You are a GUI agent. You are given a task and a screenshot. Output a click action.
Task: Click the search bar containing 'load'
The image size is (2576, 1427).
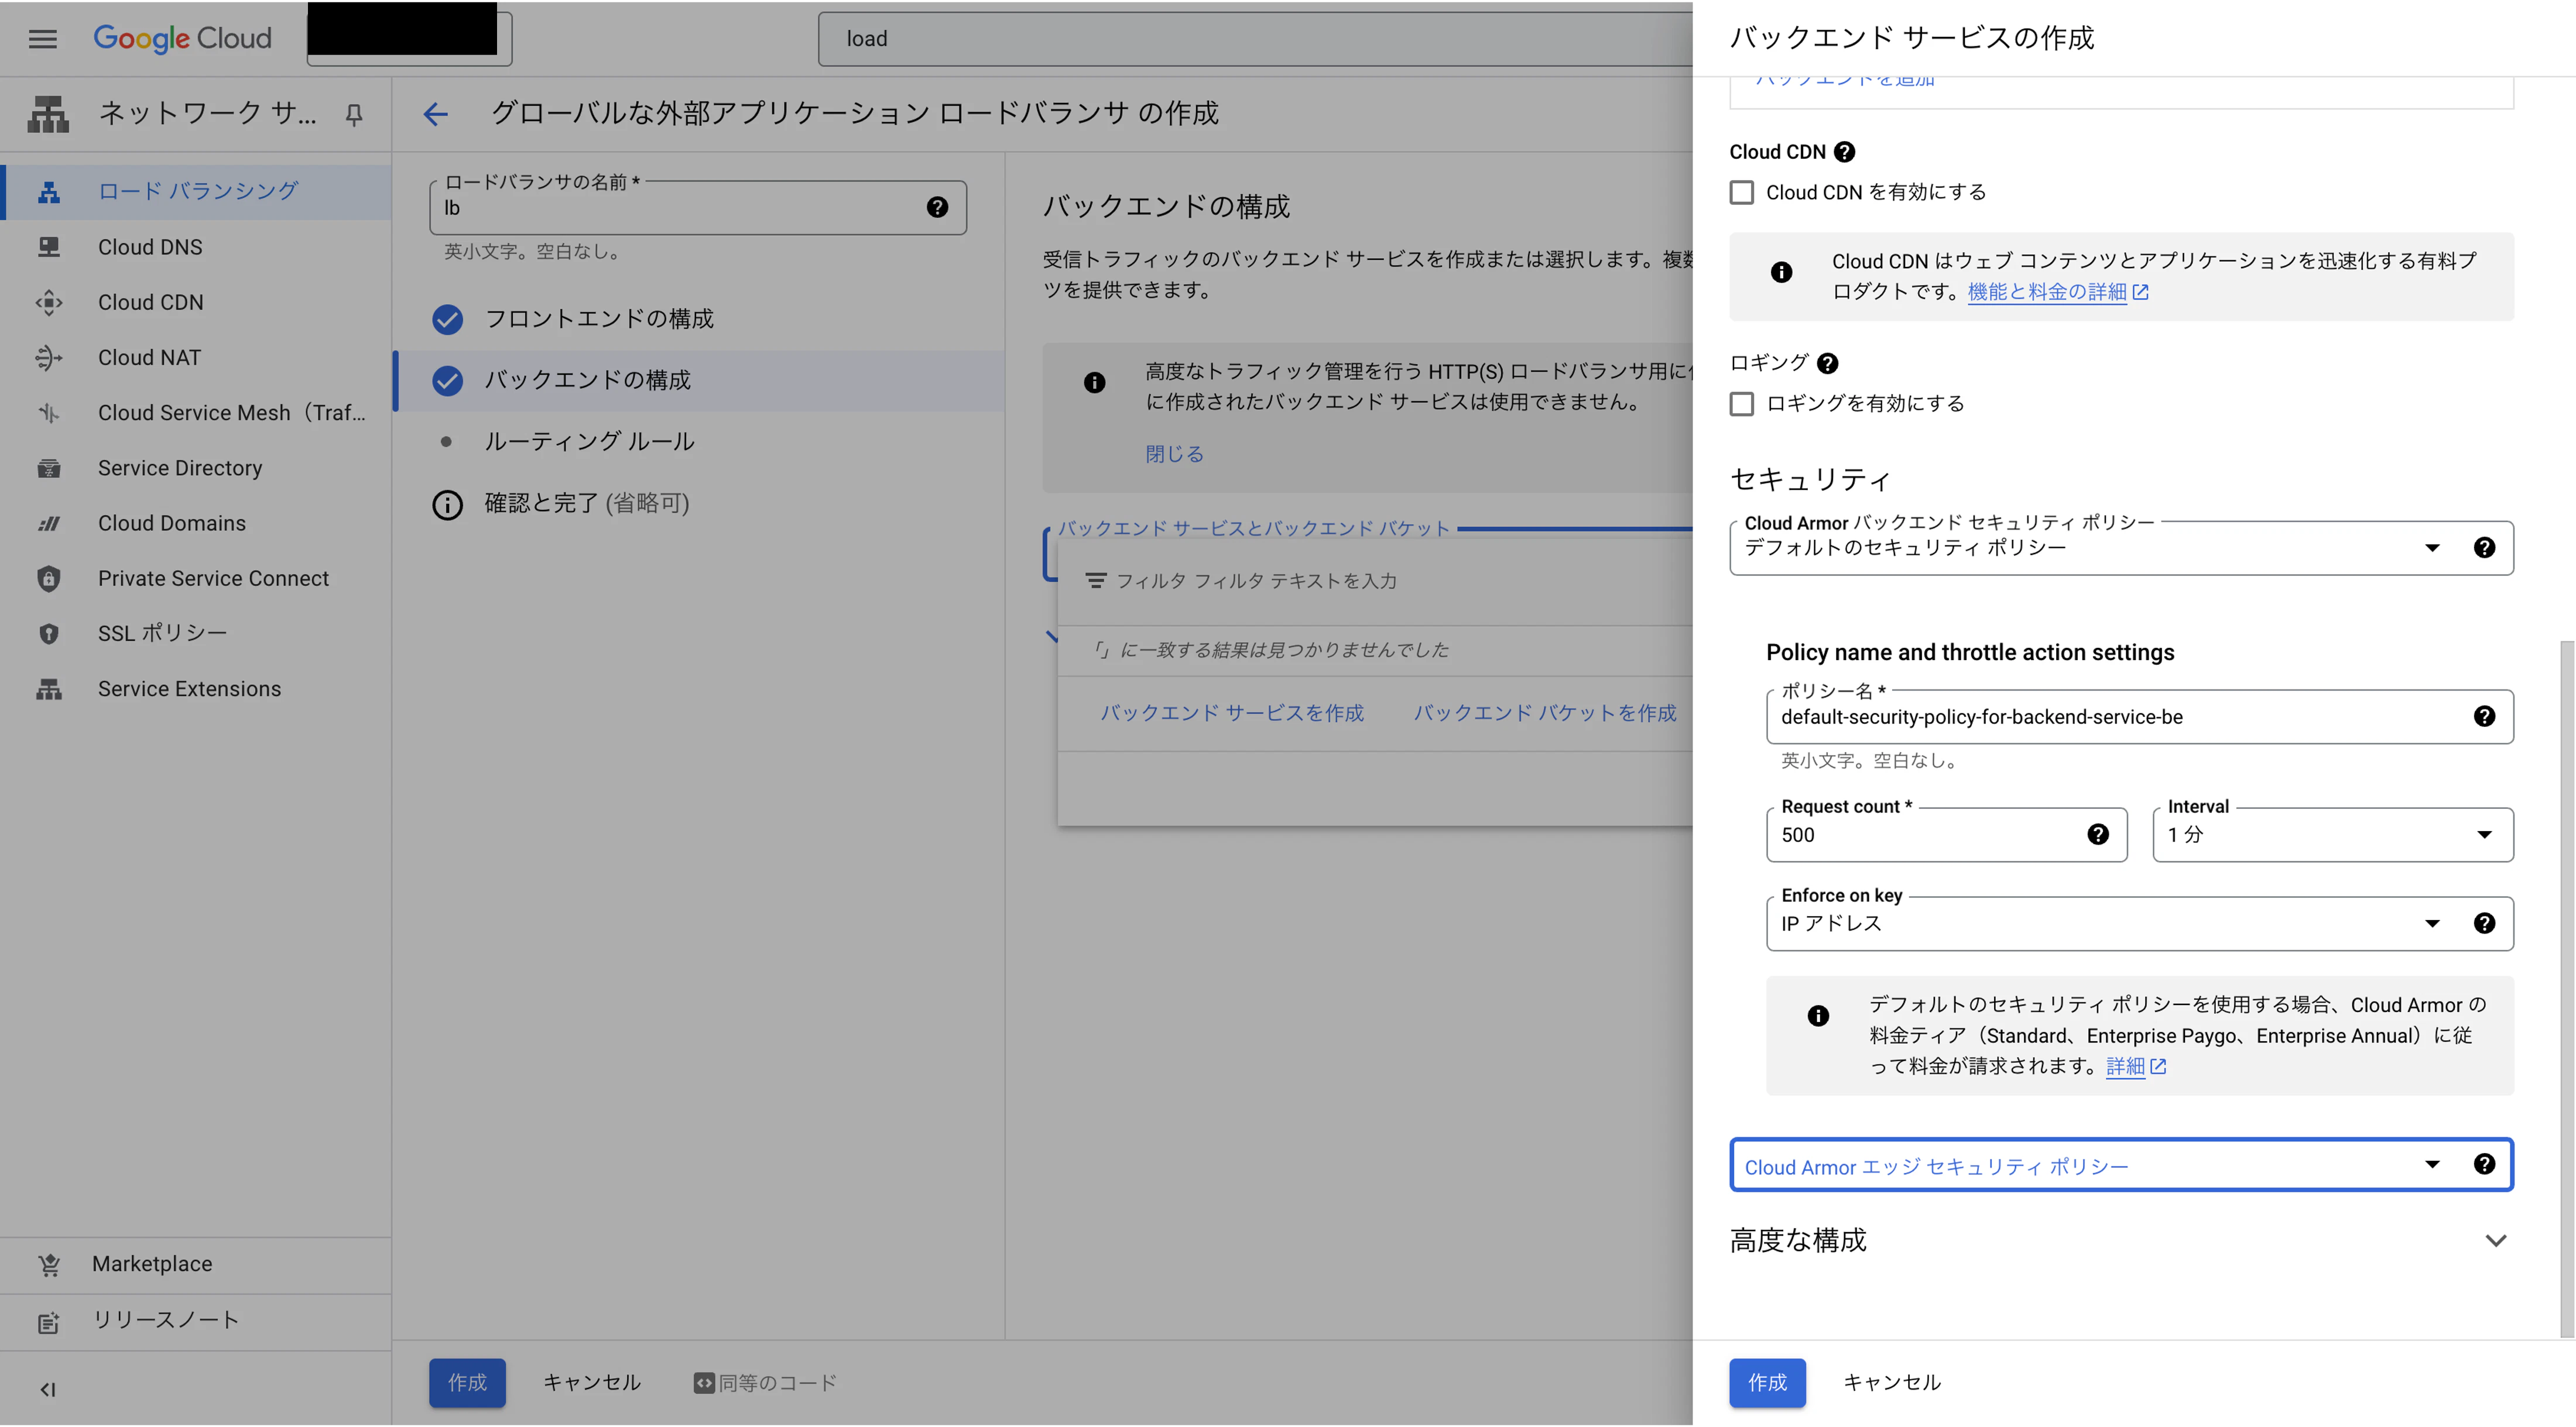click(x=1255, y=39)
